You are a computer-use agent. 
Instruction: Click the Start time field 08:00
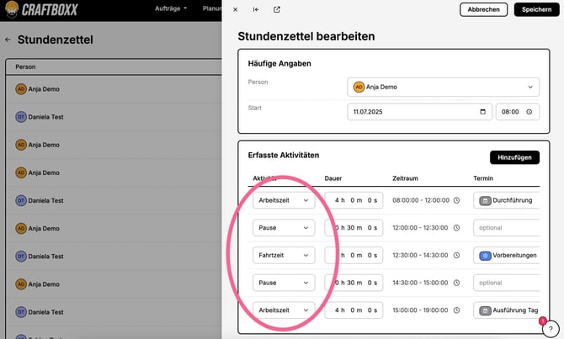point(518,112)
